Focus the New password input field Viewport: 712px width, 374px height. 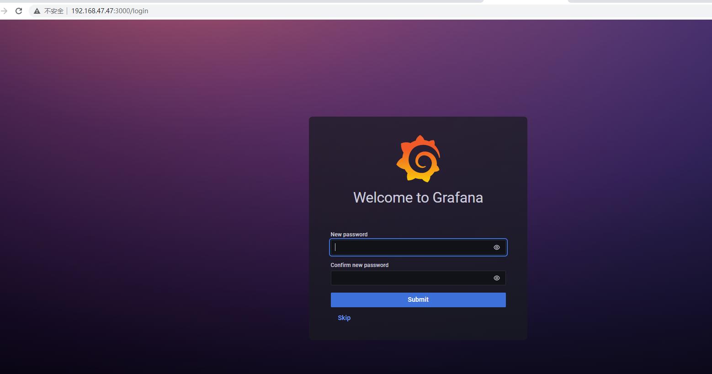(418, 247)
